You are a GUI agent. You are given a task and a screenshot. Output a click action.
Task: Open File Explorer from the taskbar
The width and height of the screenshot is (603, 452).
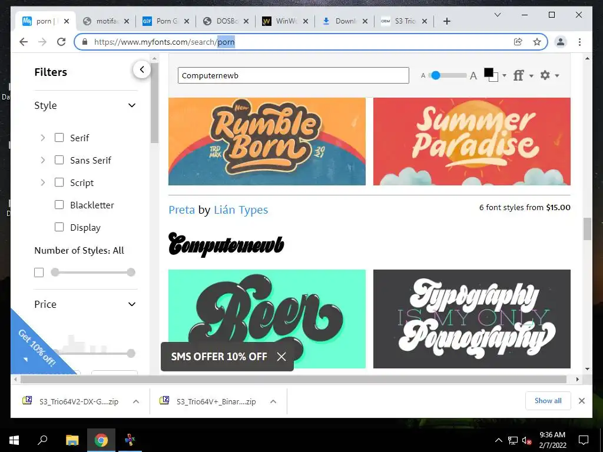pyautogui.click(x=72, y=440)
